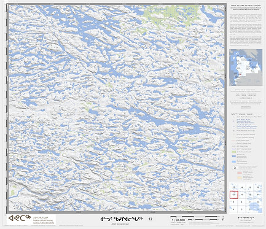Select the red-outlined sheet 12 index cell
266x229 pixels.
pyautogui.click(x=233, y=195)
